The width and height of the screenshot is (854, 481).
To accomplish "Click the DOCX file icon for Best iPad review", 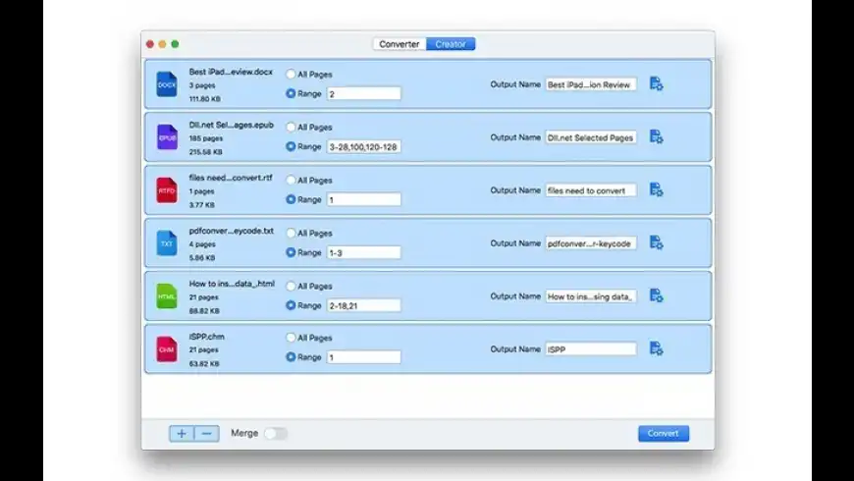I will point(167,84).
